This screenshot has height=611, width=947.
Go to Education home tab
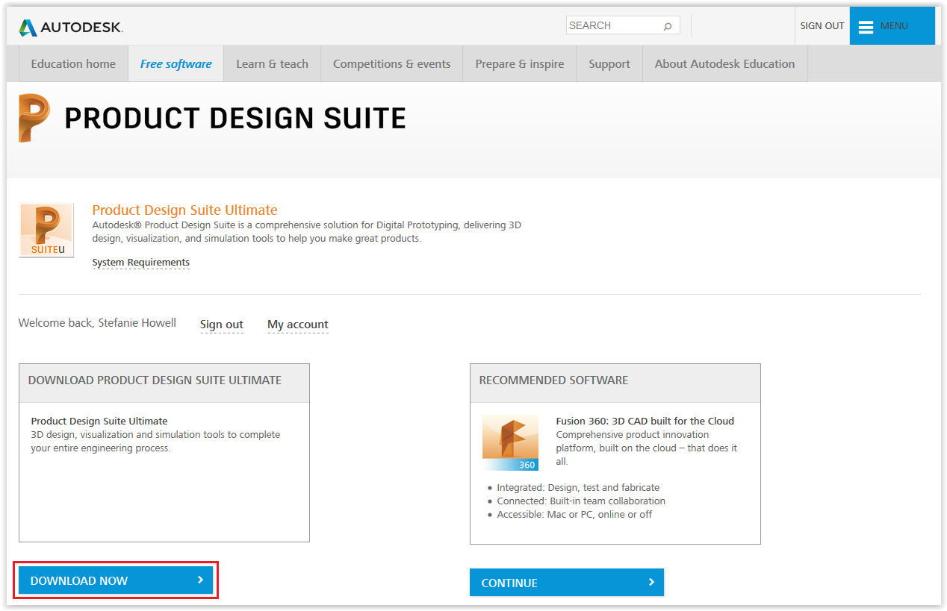point(73,64)
